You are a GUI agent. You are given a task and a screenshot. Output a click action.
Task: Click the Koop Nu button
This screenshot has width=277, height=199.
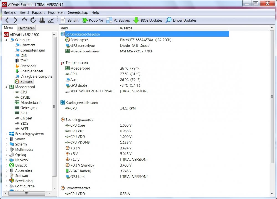point(92,20)
